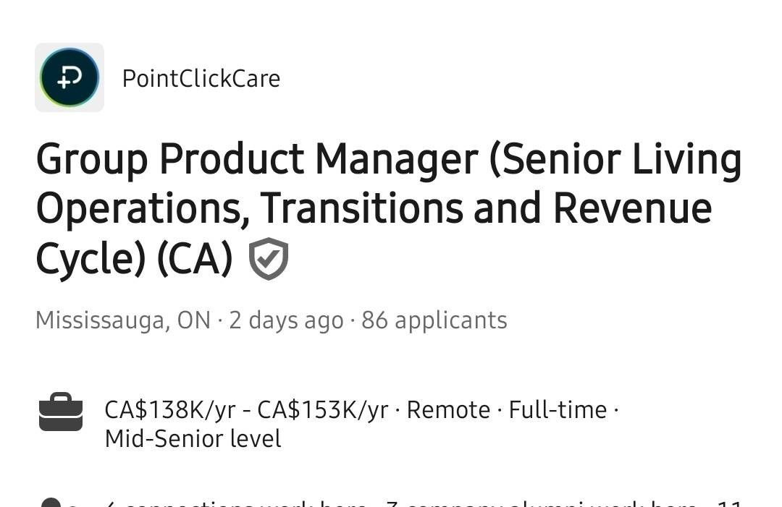This screenshot has width=782, height=507.
Task: Click the word "Manager" in the heading
Action: [397, 159]
